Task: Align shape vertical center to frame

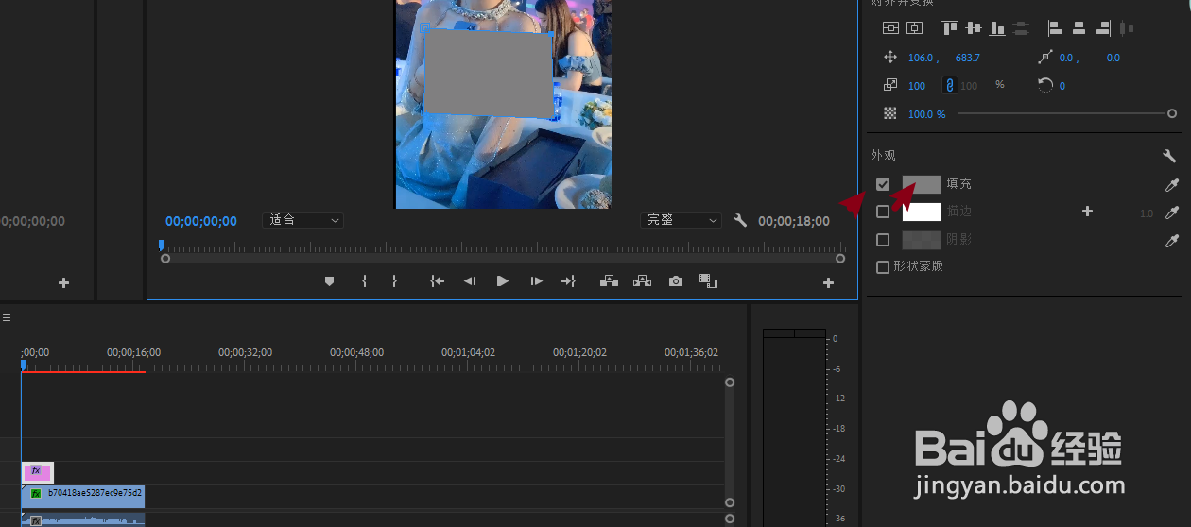Action: pyautogui.click(x=890, y=28)
